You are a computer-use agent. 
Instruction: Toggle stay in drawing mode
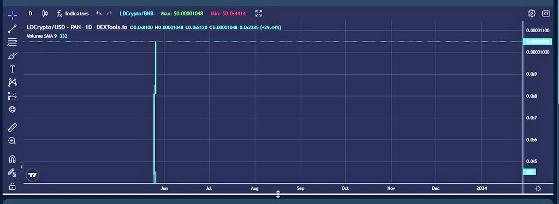point(12,172)
